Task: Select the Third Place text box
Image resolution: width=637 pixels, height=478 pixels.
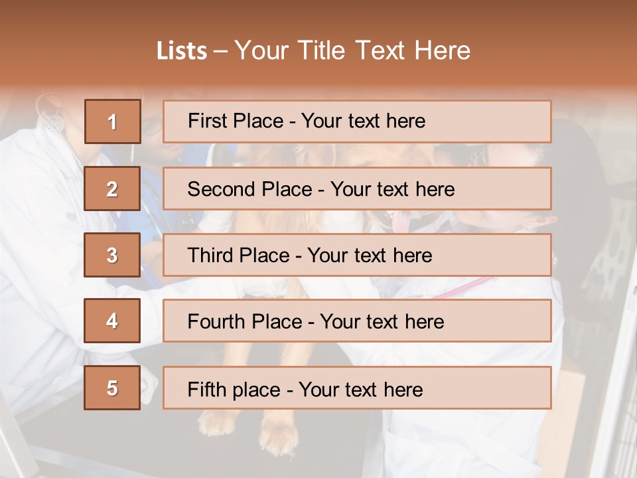Action: [x=357, y=255]
